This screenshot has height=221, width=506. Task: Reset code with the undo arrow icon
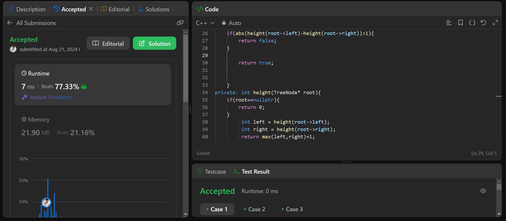click(x=483, y=23)
